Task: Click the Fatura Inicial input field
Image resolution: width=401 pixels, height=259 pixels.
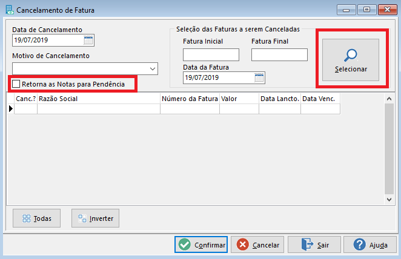Action: [x=211, y=54]
